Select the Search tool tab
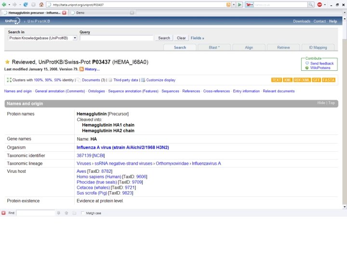Viewport: 347px width, 260px height. [180, 47]
